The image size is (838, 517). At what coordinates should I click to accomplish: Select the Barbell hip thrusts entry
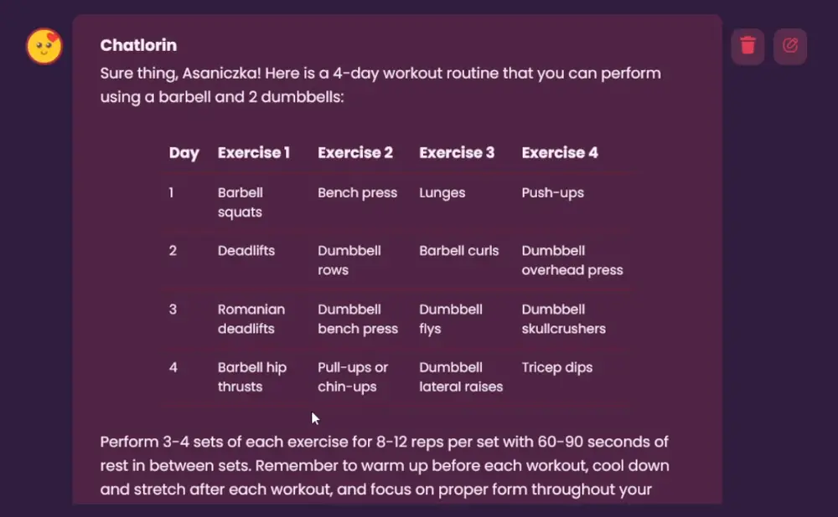252,377
